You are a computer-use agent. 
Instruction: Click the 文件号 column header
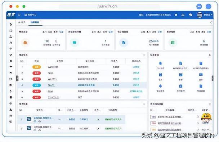pos(60,61)
